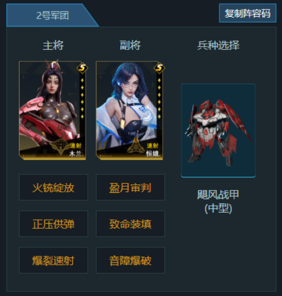Select the 2号军团 tab

coord(53,15)
